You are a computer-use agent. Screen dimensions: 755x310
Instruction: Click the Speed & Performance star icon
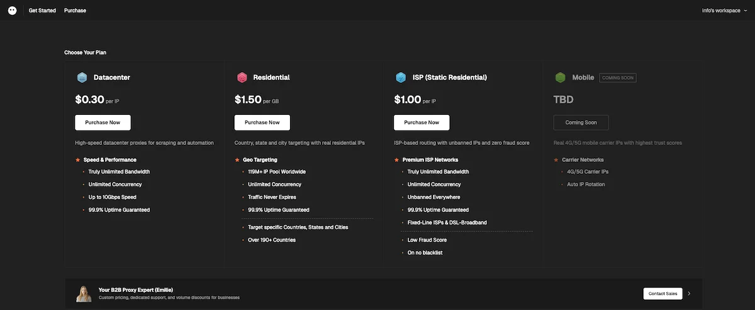pyautogui.click(x=77, y=160)
